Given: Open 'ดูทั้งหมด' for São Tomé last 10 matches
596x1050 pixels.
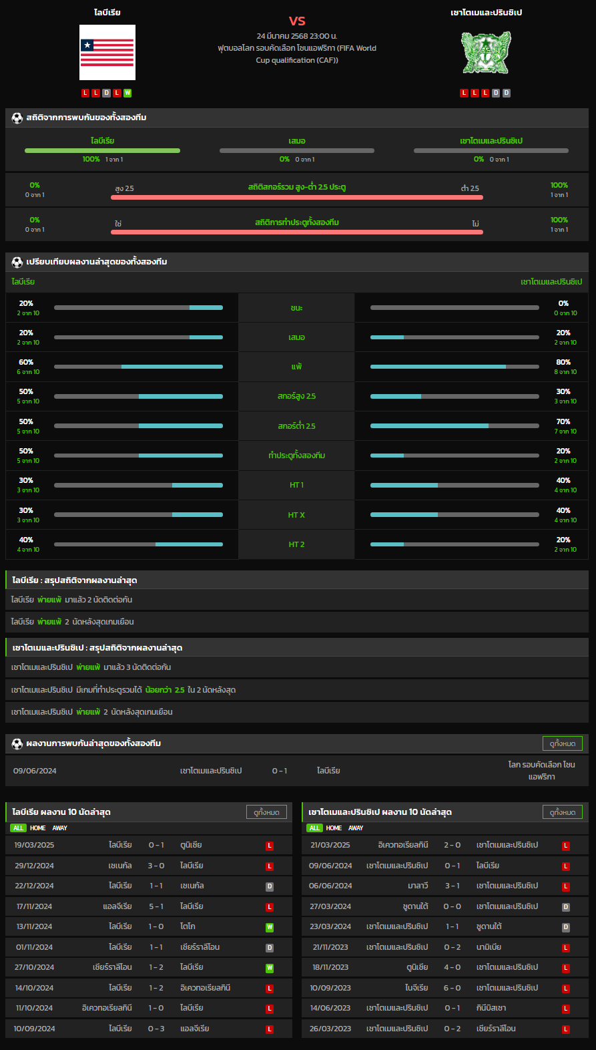Looking at the screenshot, I should [563, 812].
